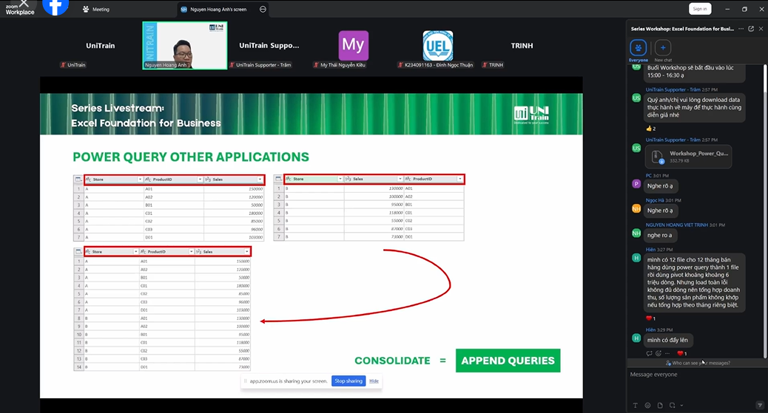Pop out the chat panel
The width and height of the screenshot is (768, 413).
tap(751, 29)
